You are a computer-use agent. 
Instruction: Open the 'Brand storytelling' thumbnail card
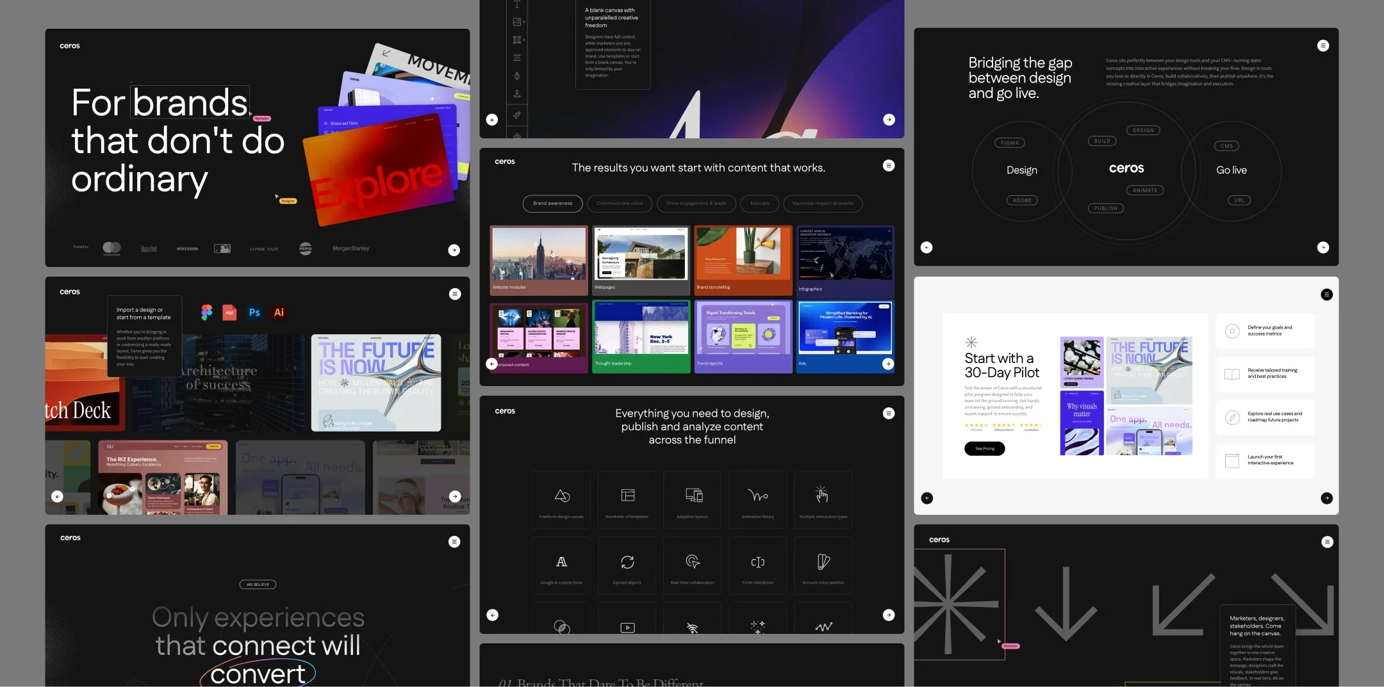[x=743, y=260]
